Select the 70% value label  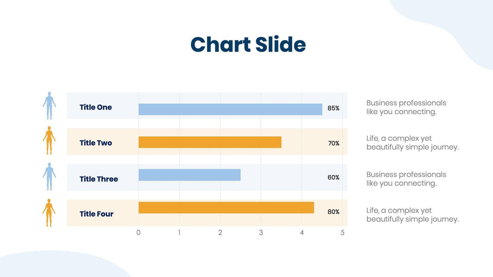coord(334,143)
